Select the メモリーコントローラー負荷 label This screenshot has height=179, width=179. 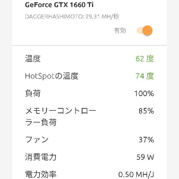click(x=60, y=116)
